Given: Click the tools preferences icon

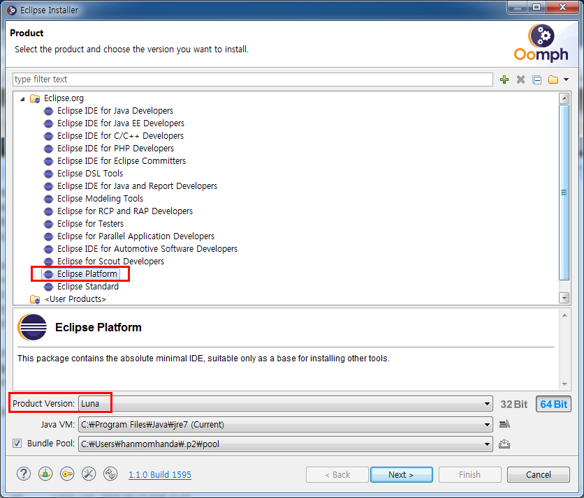Looking at the screenshot, I should point(89,474).
